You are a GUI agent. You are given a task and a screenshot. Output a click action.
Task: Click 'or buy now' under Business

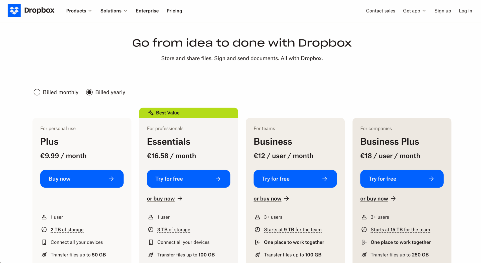click(268, 199)
